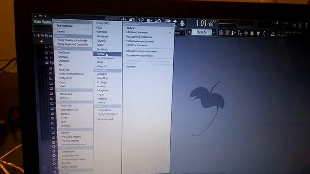Click the circular power icon at top right

pos(294,25)
